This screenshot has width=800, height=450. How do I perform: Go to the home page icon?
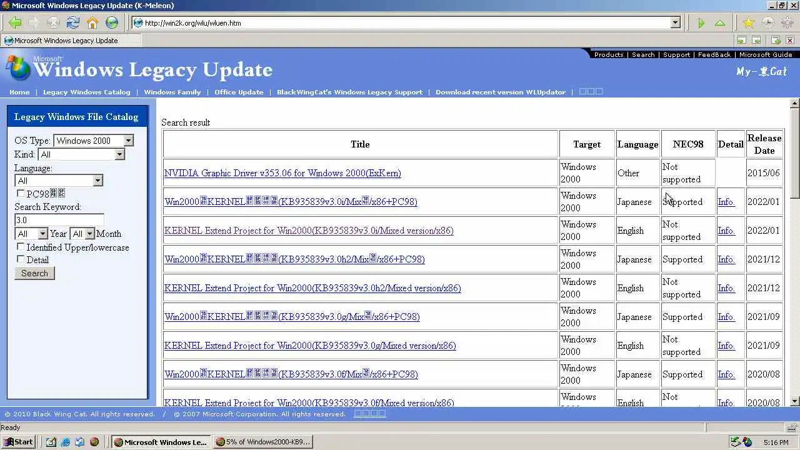point(92,22)
